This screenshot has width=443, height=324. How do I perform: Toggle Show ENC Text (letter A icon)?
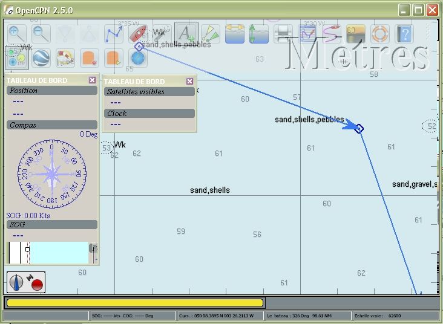[186, 34]
